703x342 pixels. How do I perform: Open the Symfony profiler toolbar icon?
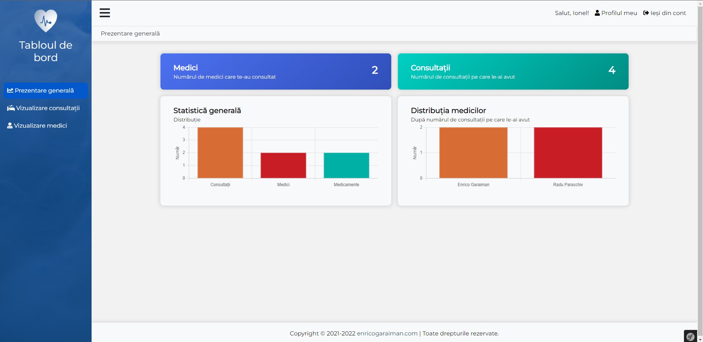point(690,336)
